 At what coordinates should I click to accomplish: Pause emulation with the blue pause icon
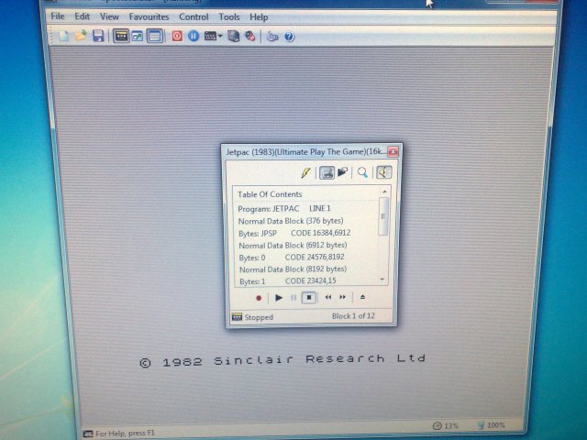tap(194, 37)
